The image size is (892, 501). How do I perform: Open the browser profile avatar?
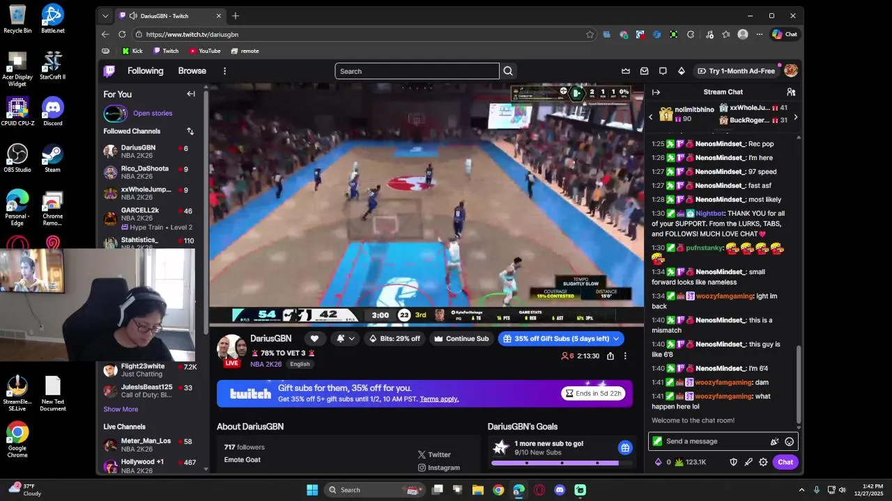pyautogui.click(x=743, y=34)
